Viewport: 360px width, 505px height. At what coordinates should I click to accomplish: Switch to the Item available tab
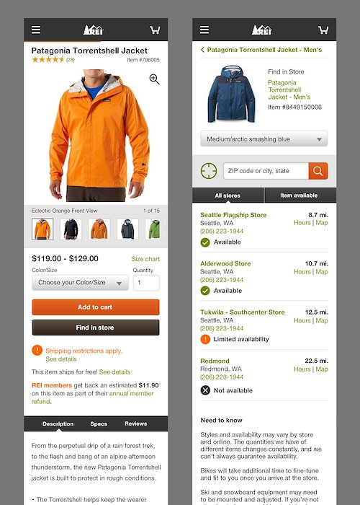[x=300, y=196]
